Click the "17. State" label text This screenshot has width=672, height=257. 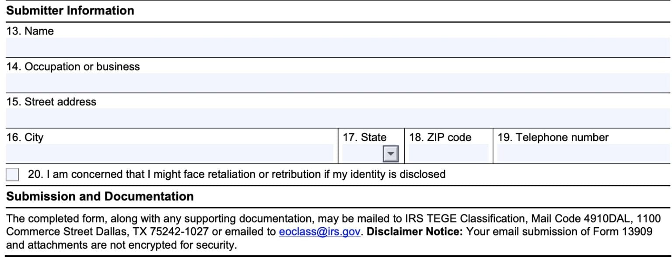click(x=364, y=137)
